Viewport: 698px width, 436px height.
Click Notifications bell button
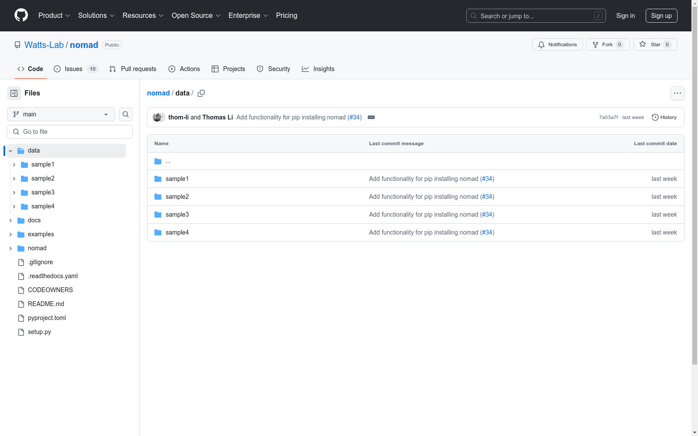558,44
